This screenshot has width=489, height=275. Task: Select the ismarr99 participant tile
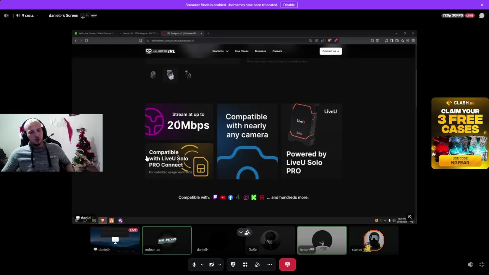322,240
